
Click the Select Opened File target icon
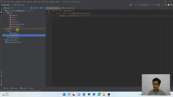[32, 8]
